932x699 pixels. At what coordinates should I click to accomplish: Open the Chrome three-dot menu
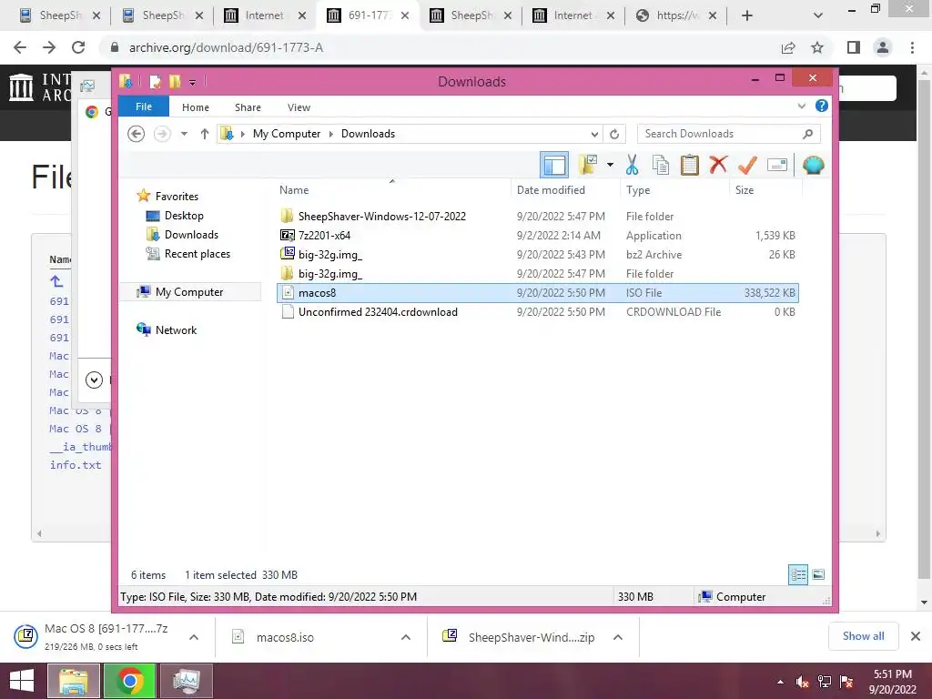tap(912, 47)
